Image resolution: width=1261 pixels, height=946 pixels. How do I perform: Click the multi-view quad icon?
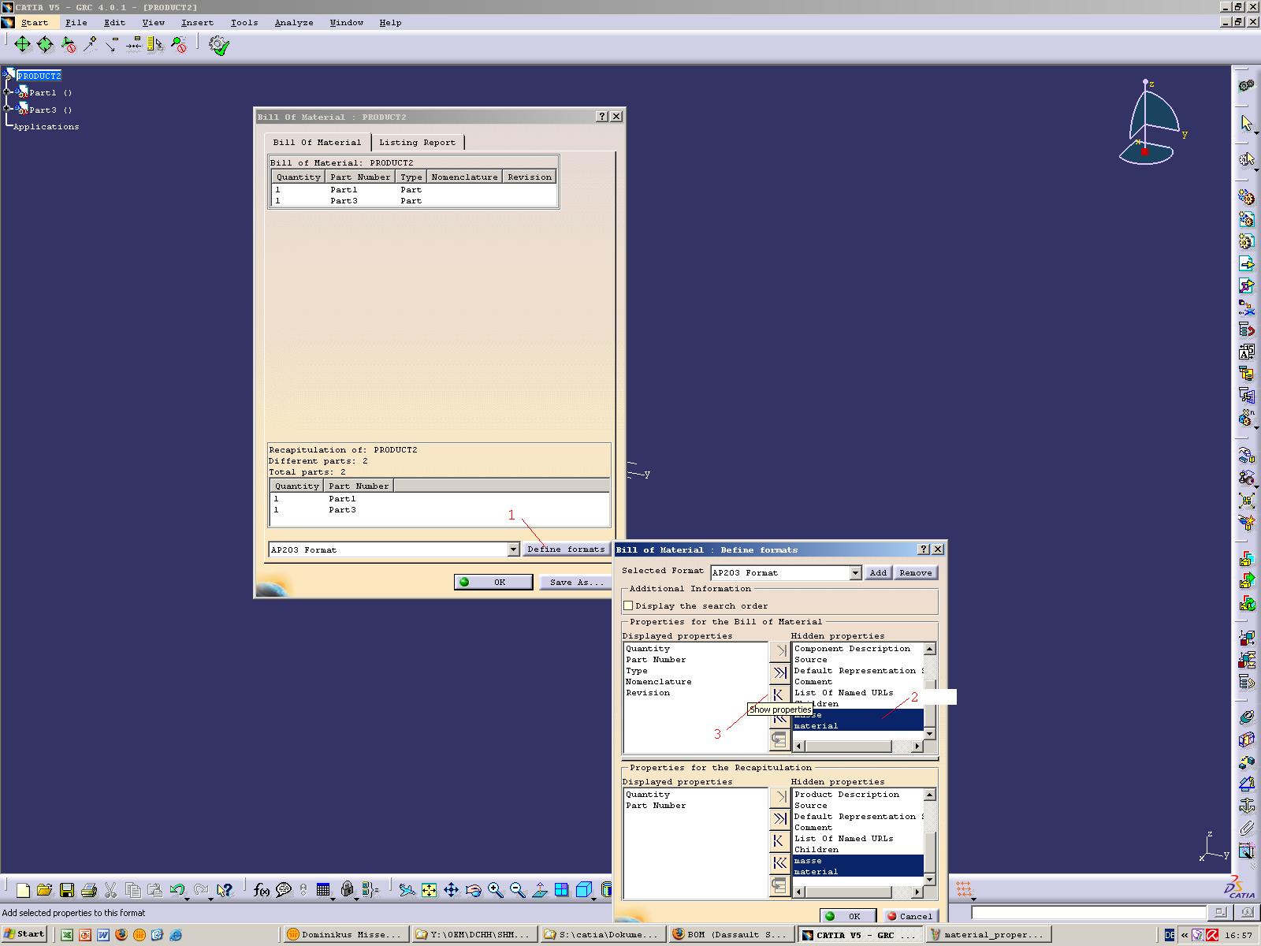[x=561, y=890]
